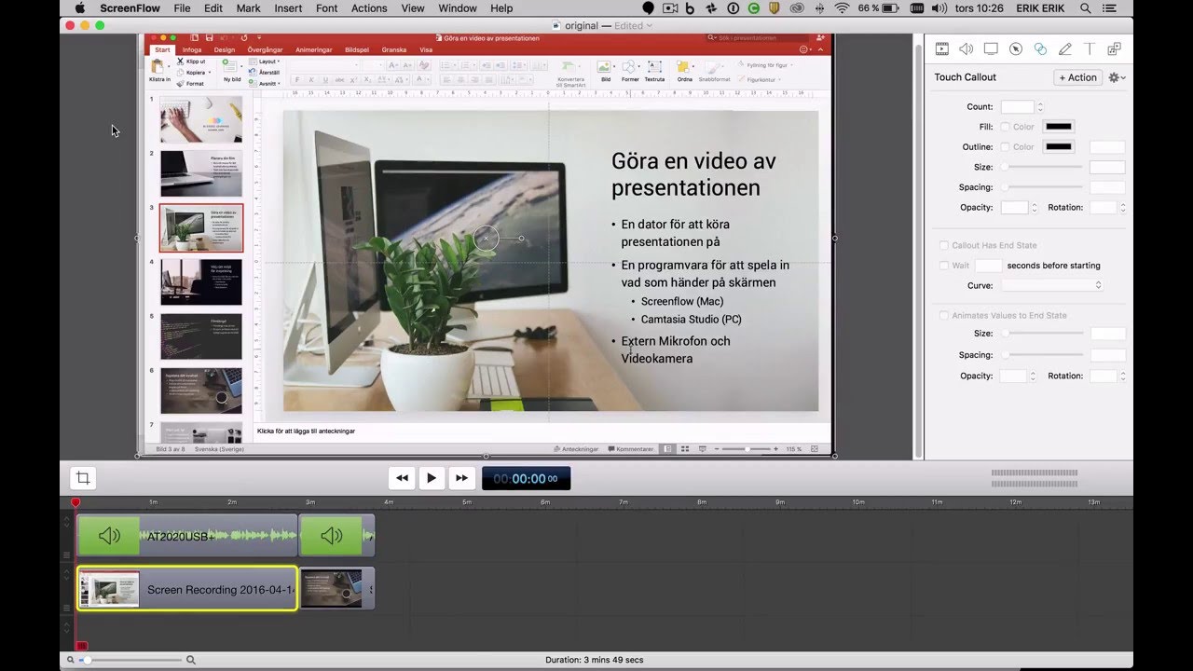Viewport: 1193px width, 671px height.
Task: Open the Callout properties pointer icon
Action: [x=1016, y=48]
